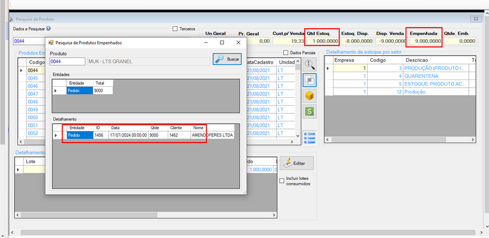
Task: Select the QUARENTENA sector row
Action: tap(401, 76)
